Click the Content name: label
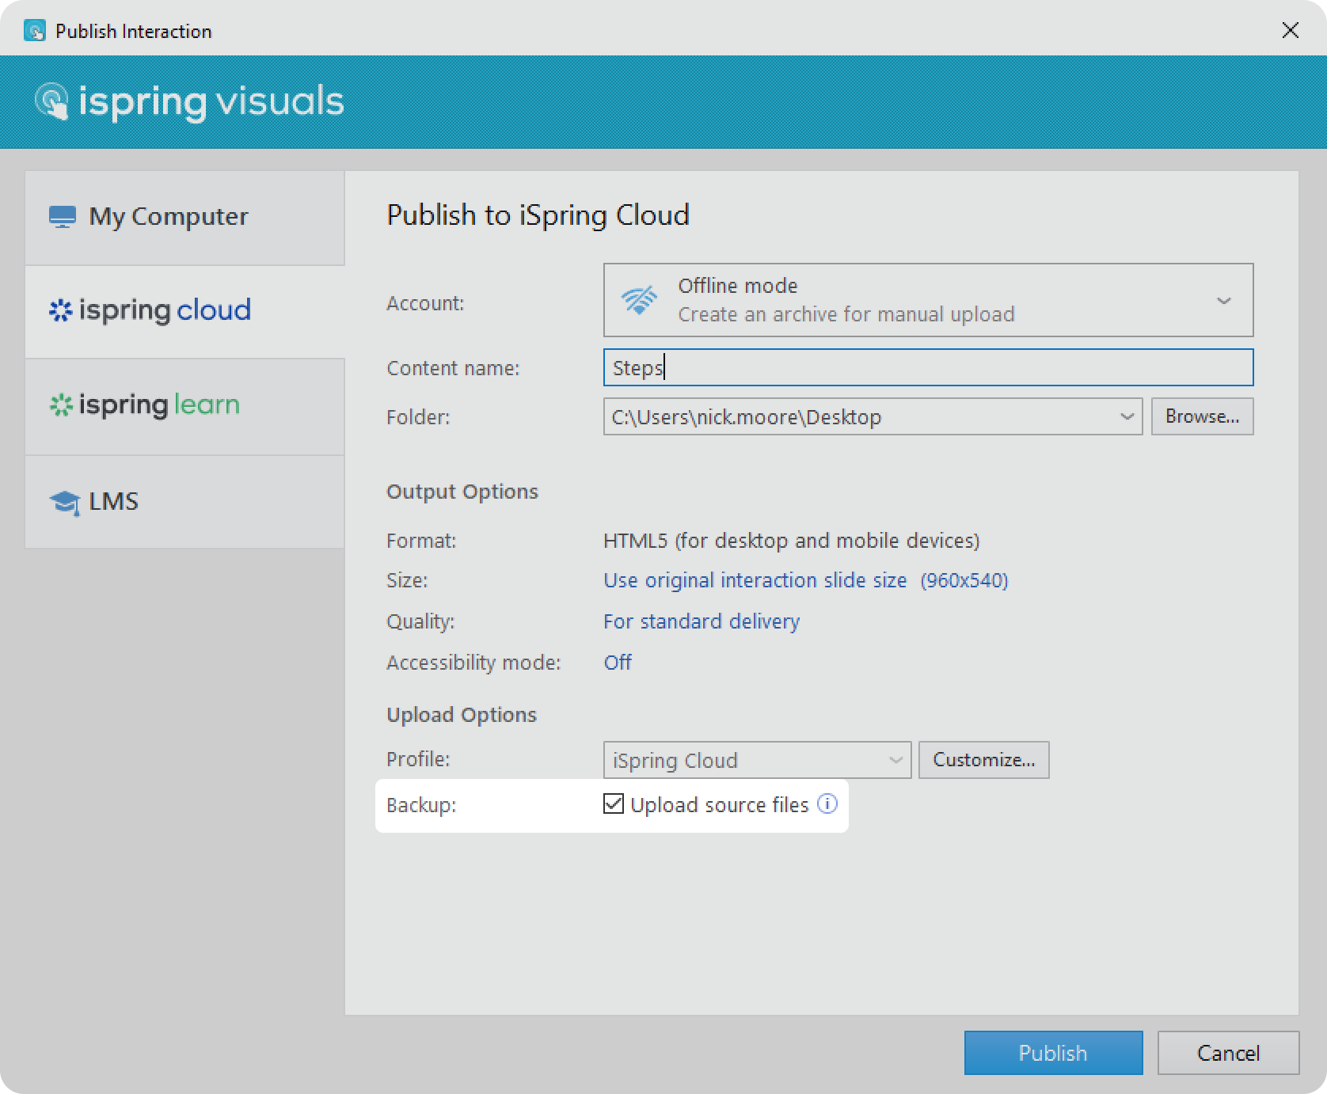The image size is (1327, 1094). [453, 368]
